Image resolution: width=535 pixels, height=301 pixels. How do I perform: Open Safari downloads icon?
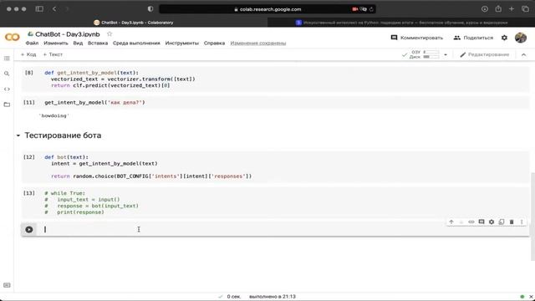(x=485, y=9)
